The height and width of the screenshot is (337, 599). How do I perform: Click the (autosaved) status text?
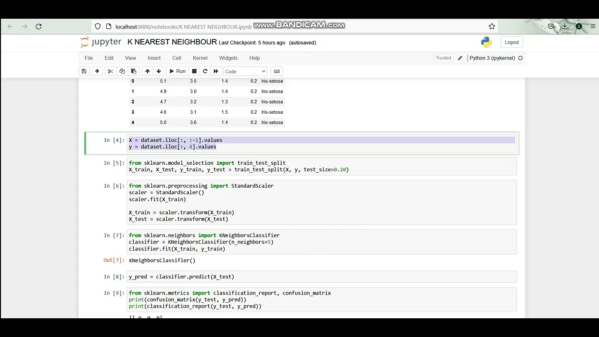(303, 43)
